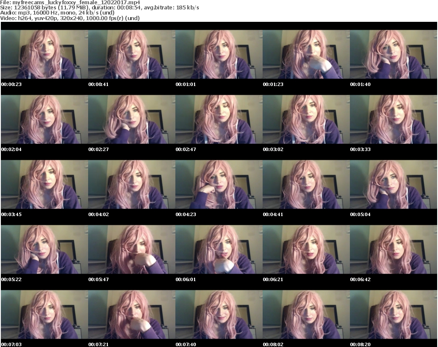
Task: Click the 00:06:42 timestamp text
Action: (360, 279)
